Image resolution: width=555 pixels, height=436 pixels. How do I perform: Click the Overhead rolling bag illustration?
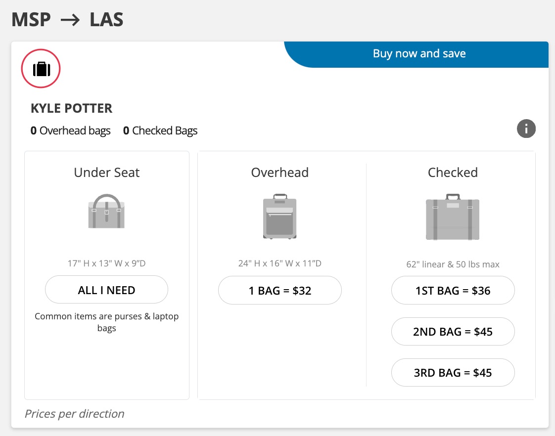279,218
